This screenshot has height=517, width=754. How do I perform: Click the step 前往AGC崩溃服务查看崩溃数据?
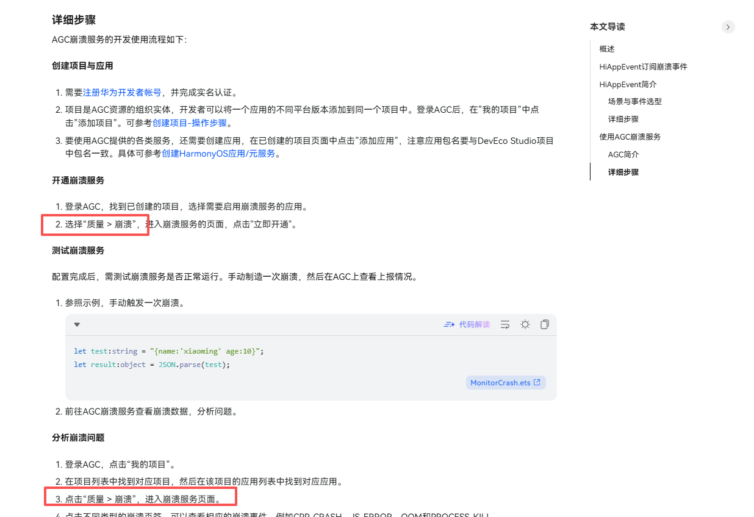point(151,412)
